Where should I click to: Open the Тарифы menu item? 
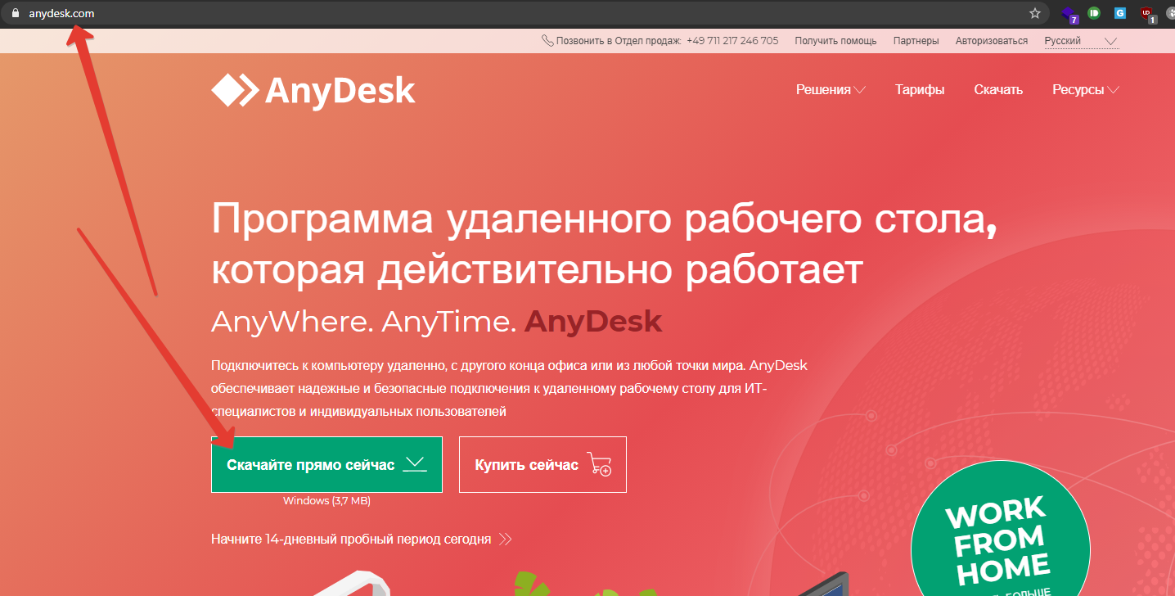point(920,90)
